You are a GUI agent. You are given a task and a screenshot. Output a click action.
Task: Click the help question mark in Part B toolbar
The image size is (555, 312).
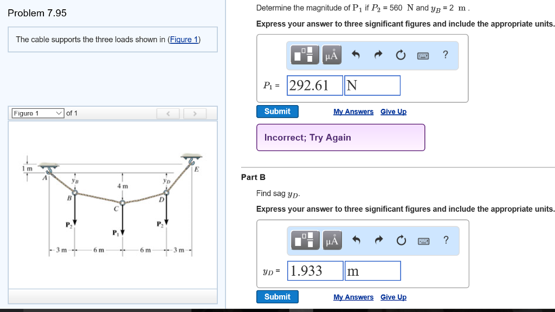pos(446,240)
